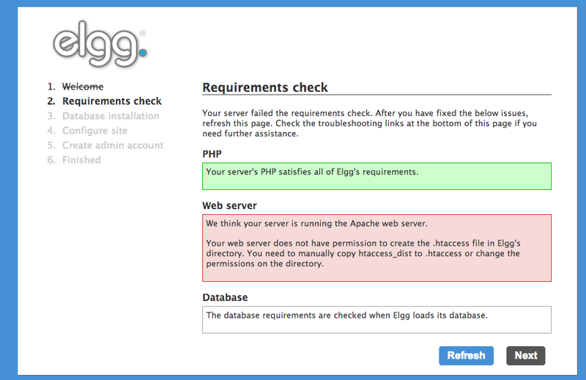This screenshot has height=380, width=586.
Task: Click the Refresh button
Action: click(466, 355)
